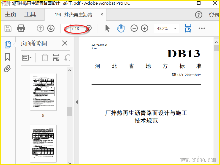This screenshot has height=165, width=220.
Task: Click the page number input field
Action: tap(65, 29)
